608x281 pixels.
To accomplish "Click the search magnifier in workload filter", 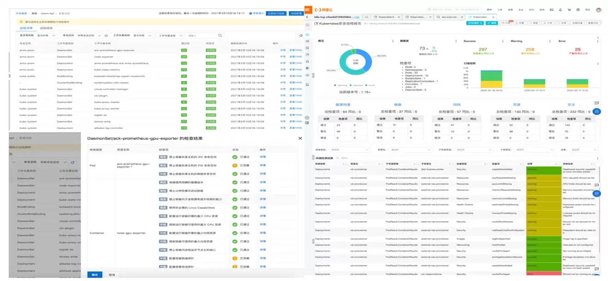I will [x=220, y=35].
